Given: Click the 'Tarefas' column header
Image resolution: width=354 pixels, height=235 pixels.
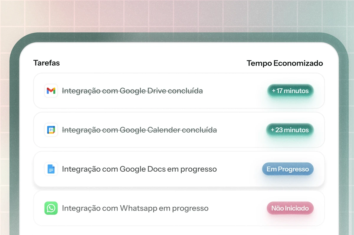Looking at the screenshot, I should tap(47, 63).
